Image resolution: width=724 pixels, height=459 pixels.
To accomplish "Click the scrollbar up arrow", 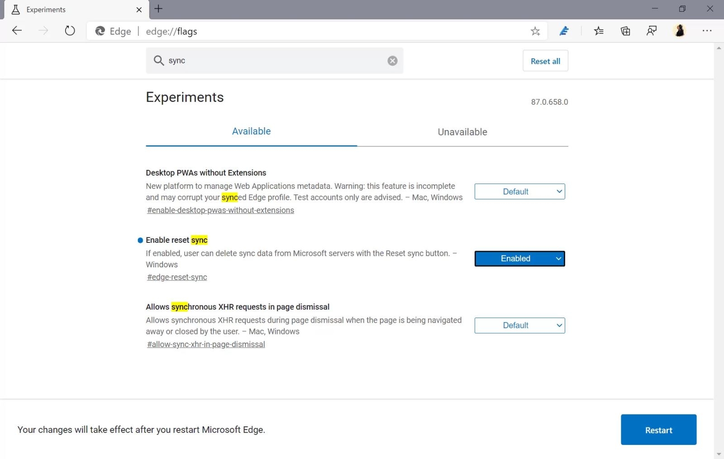I will tap(719, 48).
